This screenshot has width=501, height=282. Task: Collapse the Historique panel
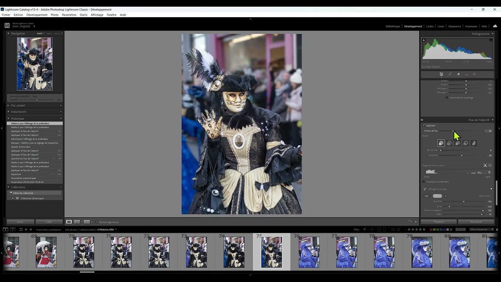click(x=9, y=119)
